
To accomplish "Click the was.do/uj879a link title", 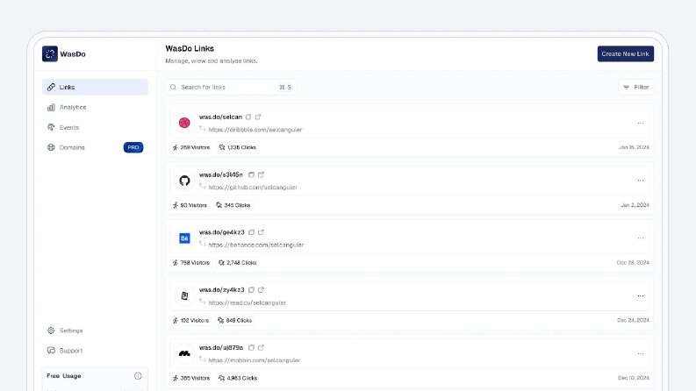I will pyautogui.click(x=221, y=347).
